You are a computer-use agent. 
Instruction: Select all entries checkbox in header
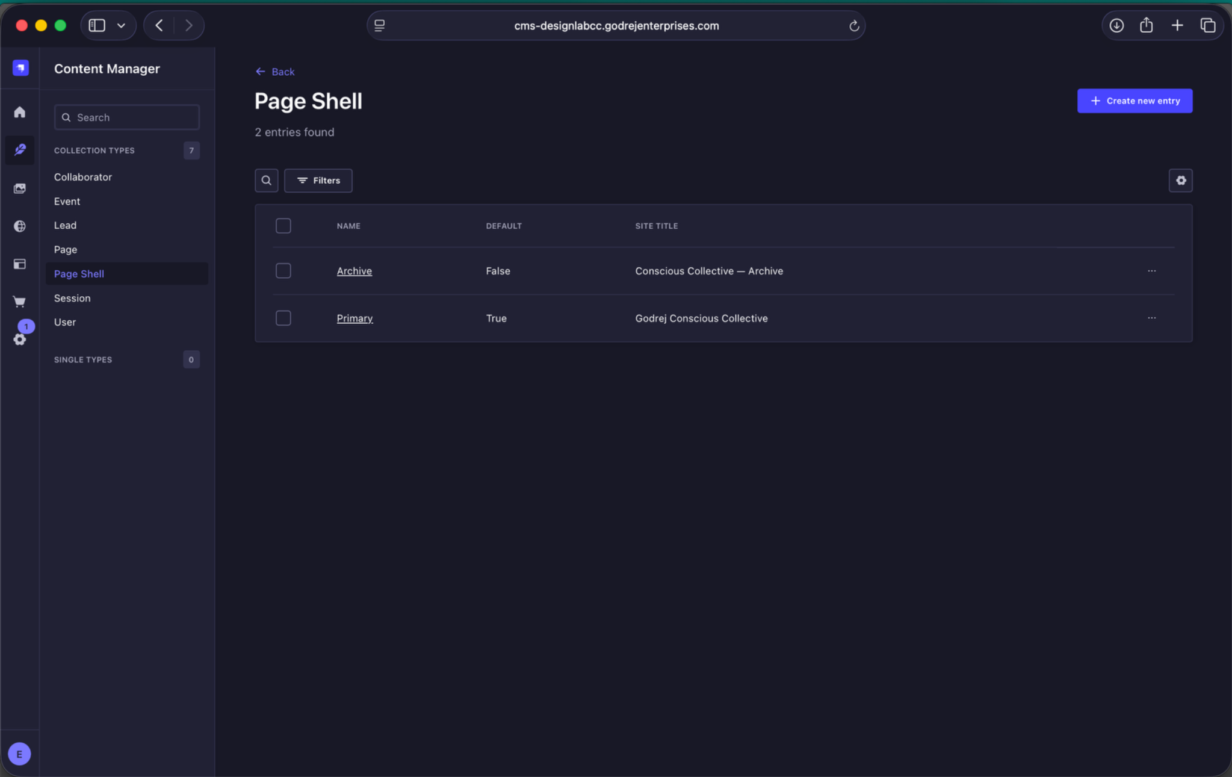[x=283, y=226]
